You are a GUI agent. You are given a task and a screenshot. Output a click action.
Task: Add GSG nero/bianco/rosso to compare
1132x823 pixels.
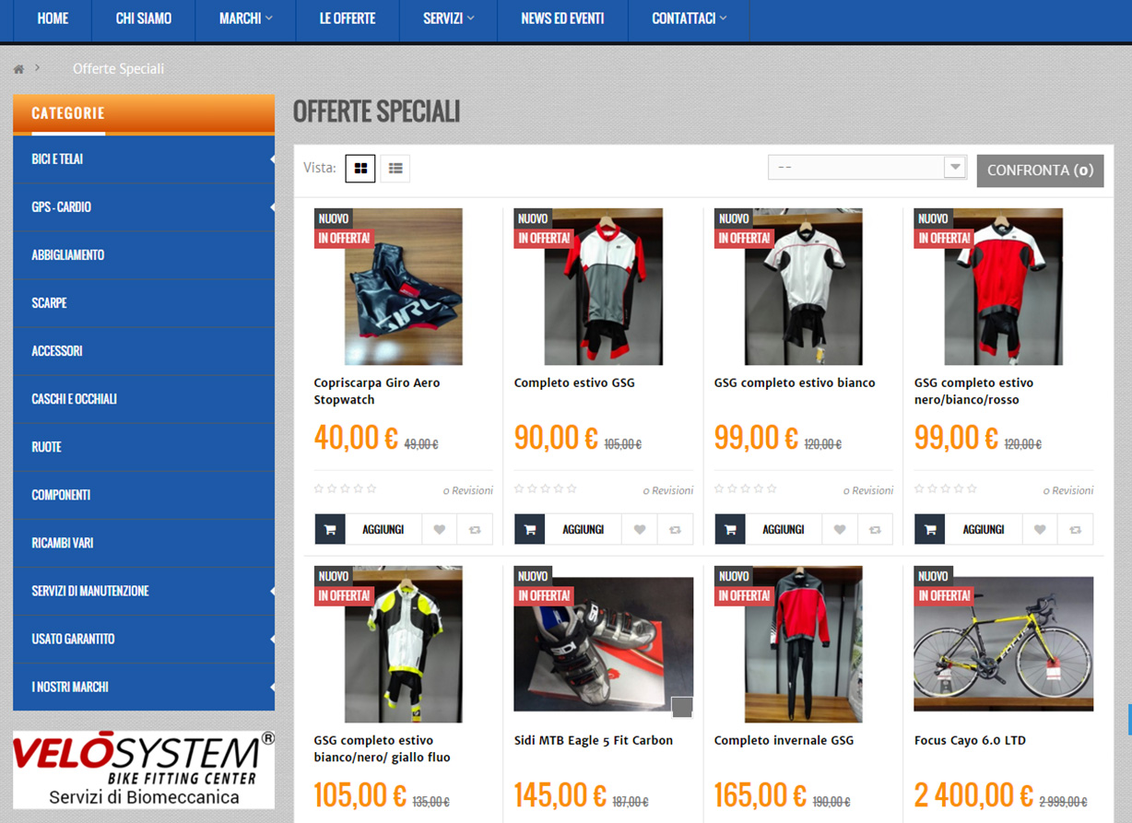(x=1075, y=529)
